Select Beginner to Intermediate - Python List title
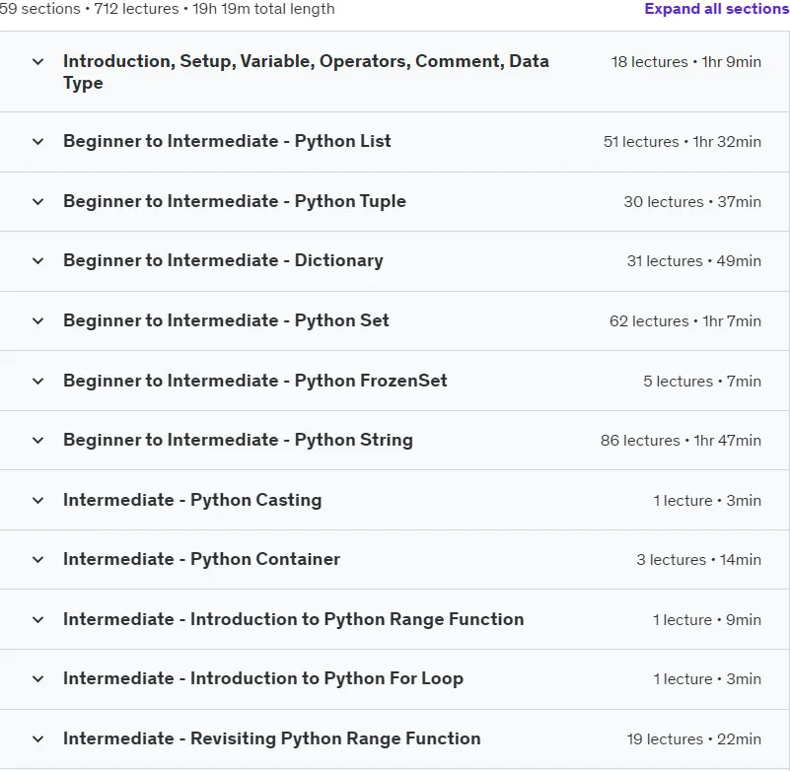Image resolution: width=790 pixels, height=771 pixels. click(227, 141)
